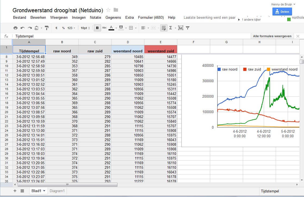Screen dimensions: 304x197
Task: Click the Insert chart icon
Action: click(x=181, y=28)
